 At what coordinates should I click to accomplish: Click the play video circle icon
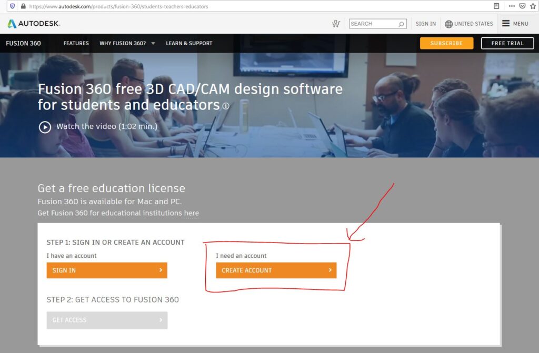[45, 127]
